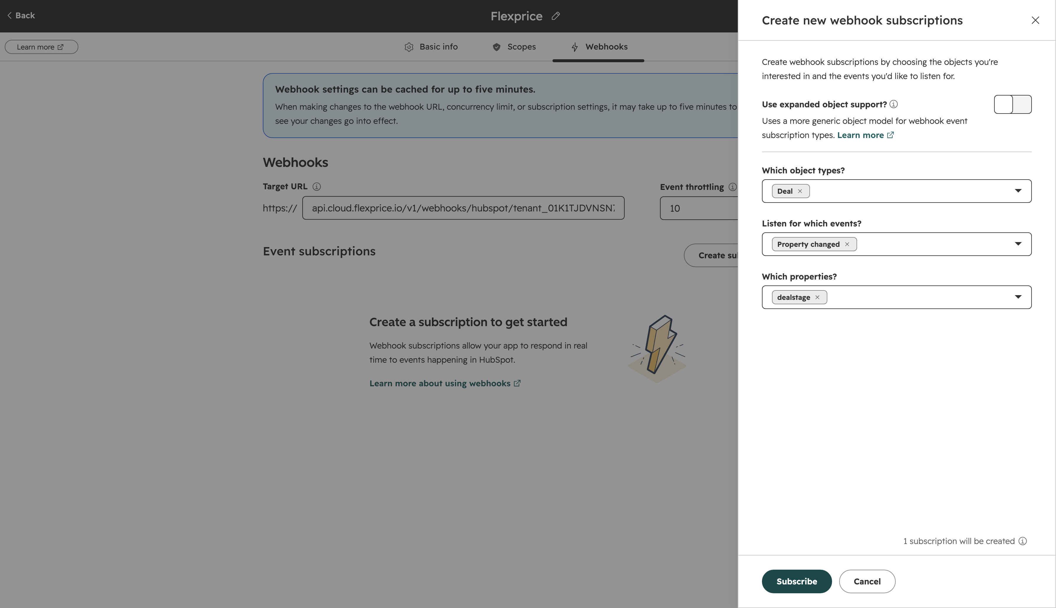This screenshot has height=608, width=1056.
Task: Switch to the Basic info tab
Action: (431, 47)
